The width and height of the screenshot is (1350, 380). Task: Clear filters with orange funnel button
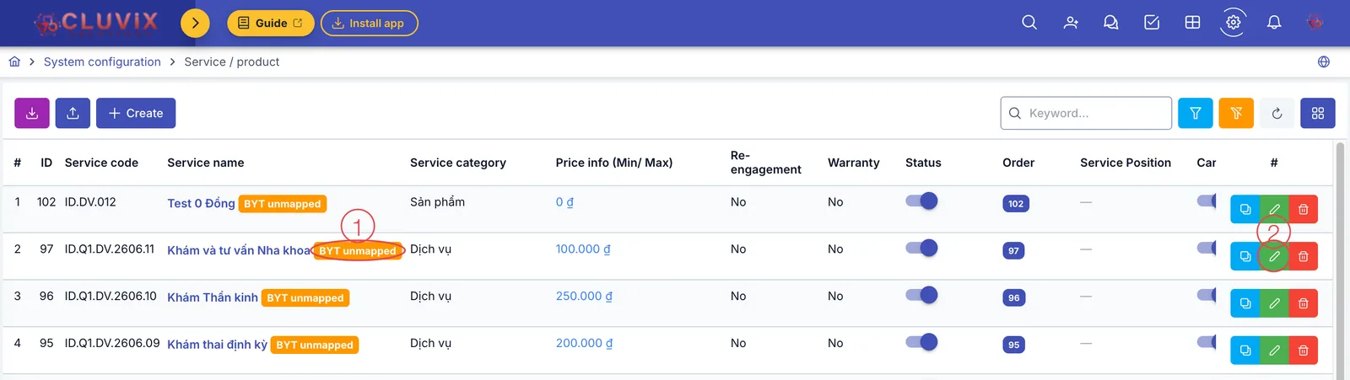pos(1236,113)
